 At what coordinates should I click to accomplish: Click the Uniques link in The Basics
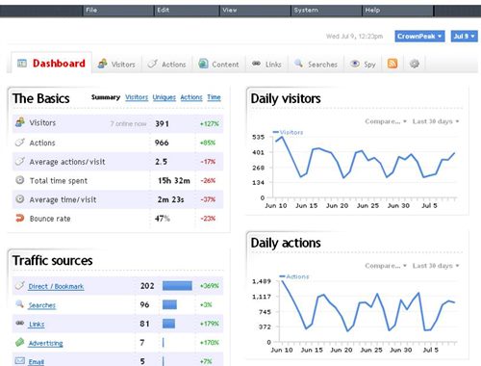coord(165,97)
